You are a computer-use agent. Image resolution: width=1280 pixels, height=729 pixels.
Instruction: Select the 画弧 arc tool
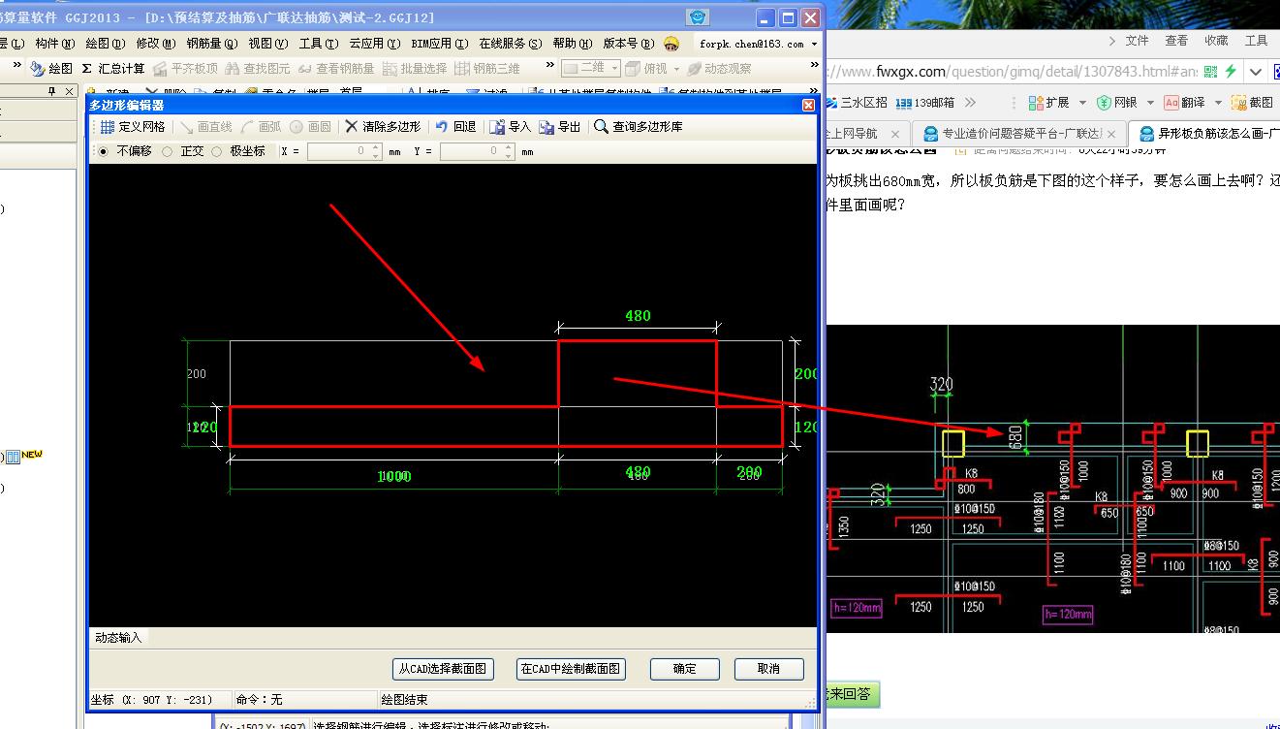[261, 127]
